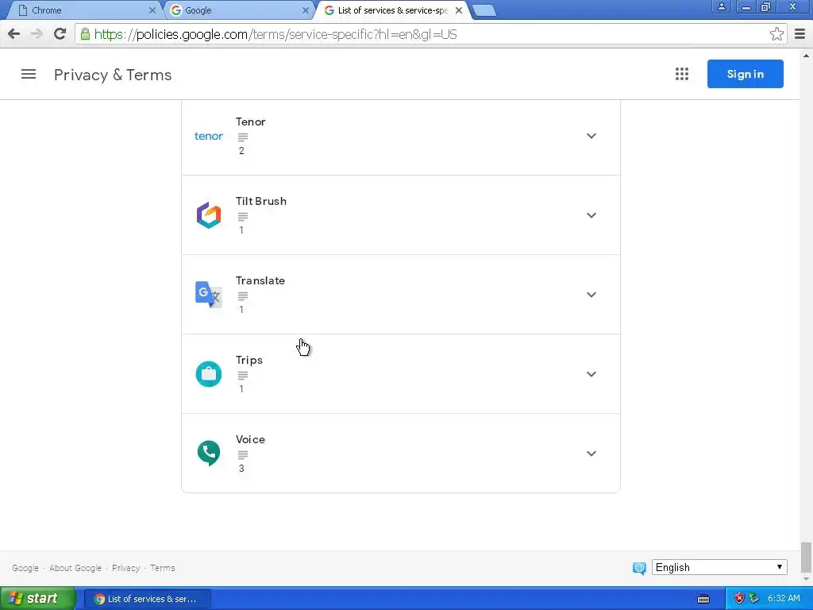
Task: Click the Tenor service name
Action: [x=250, y=122]
